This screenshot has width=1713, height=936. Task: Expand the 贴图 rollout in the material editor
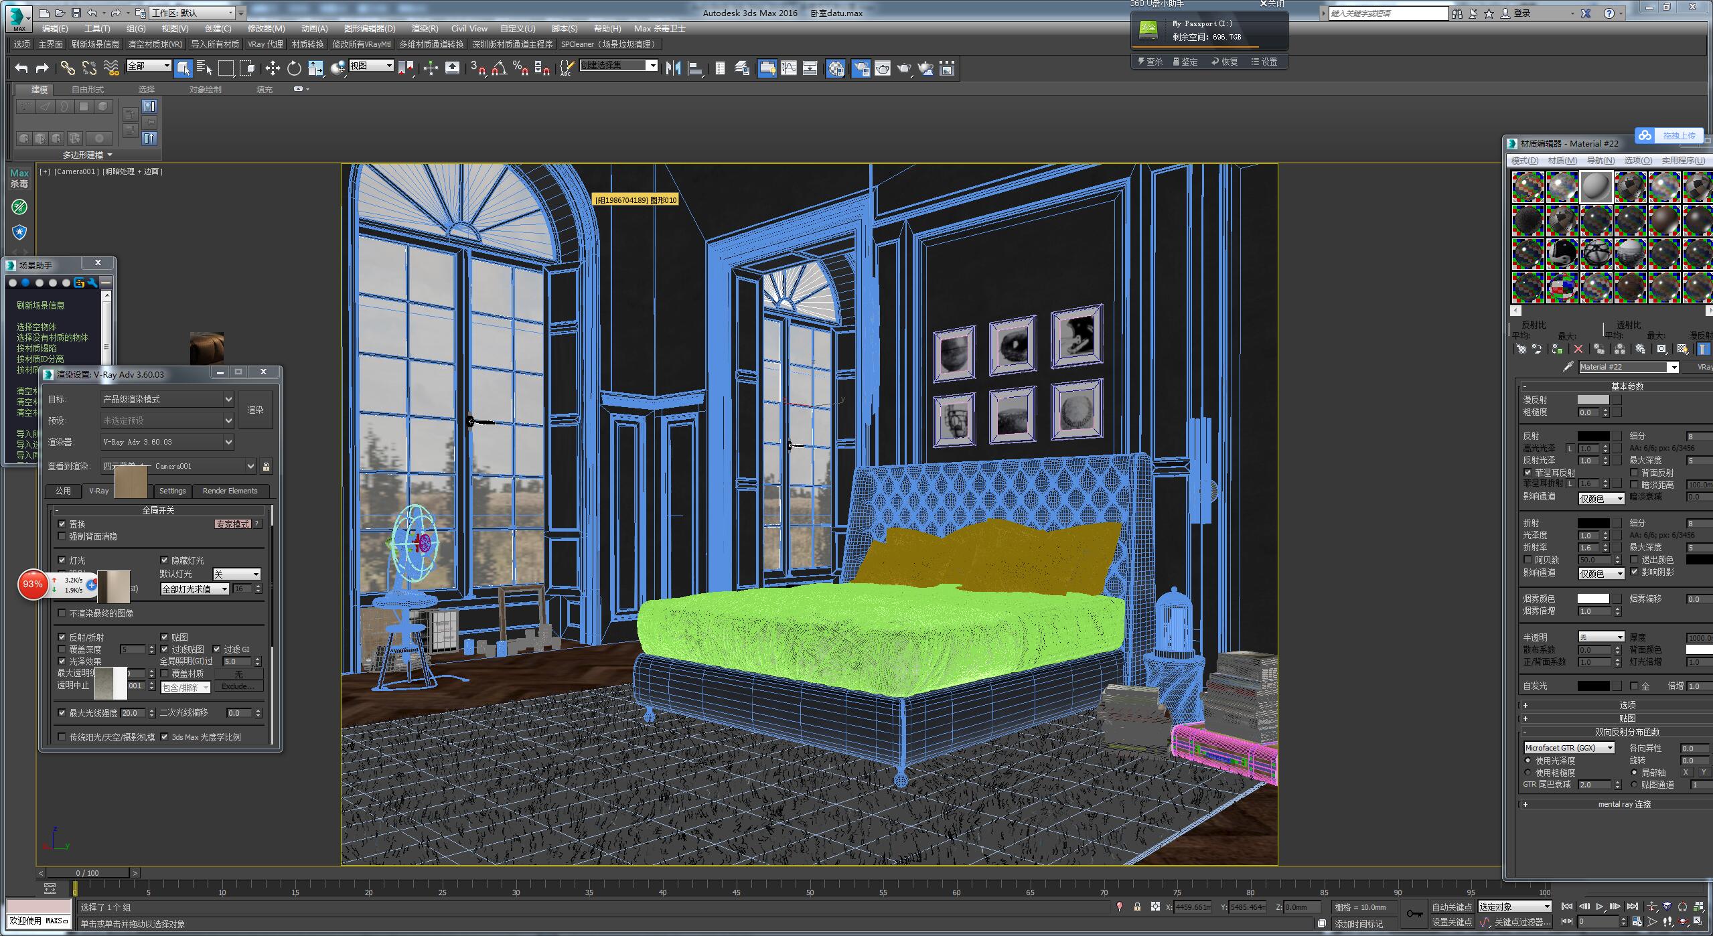pos(1627,718)
